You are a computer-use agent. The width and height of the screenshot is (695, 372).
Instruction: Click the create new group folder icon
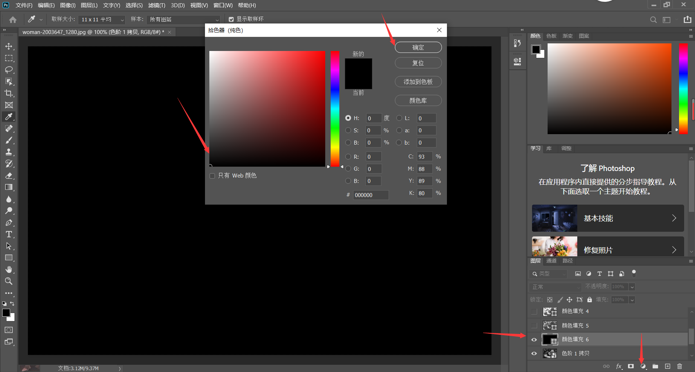(x=656, y=366)
